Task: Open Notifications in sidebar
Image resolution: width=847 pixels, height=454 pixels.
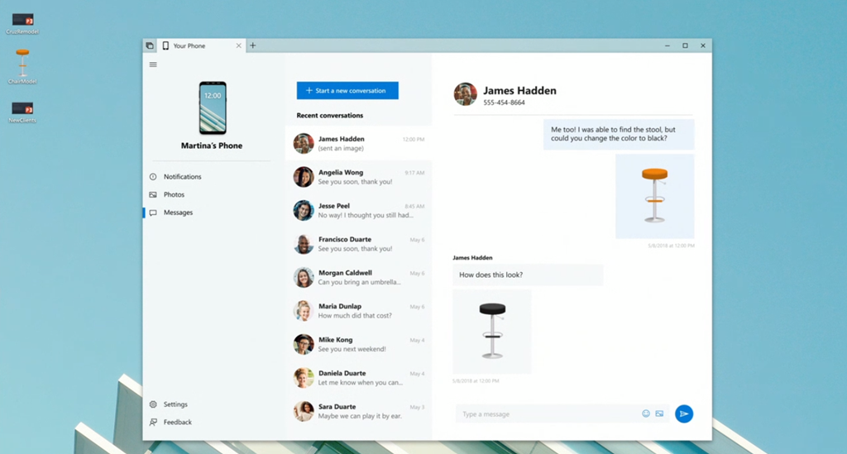Action: [x=182, y=176]
